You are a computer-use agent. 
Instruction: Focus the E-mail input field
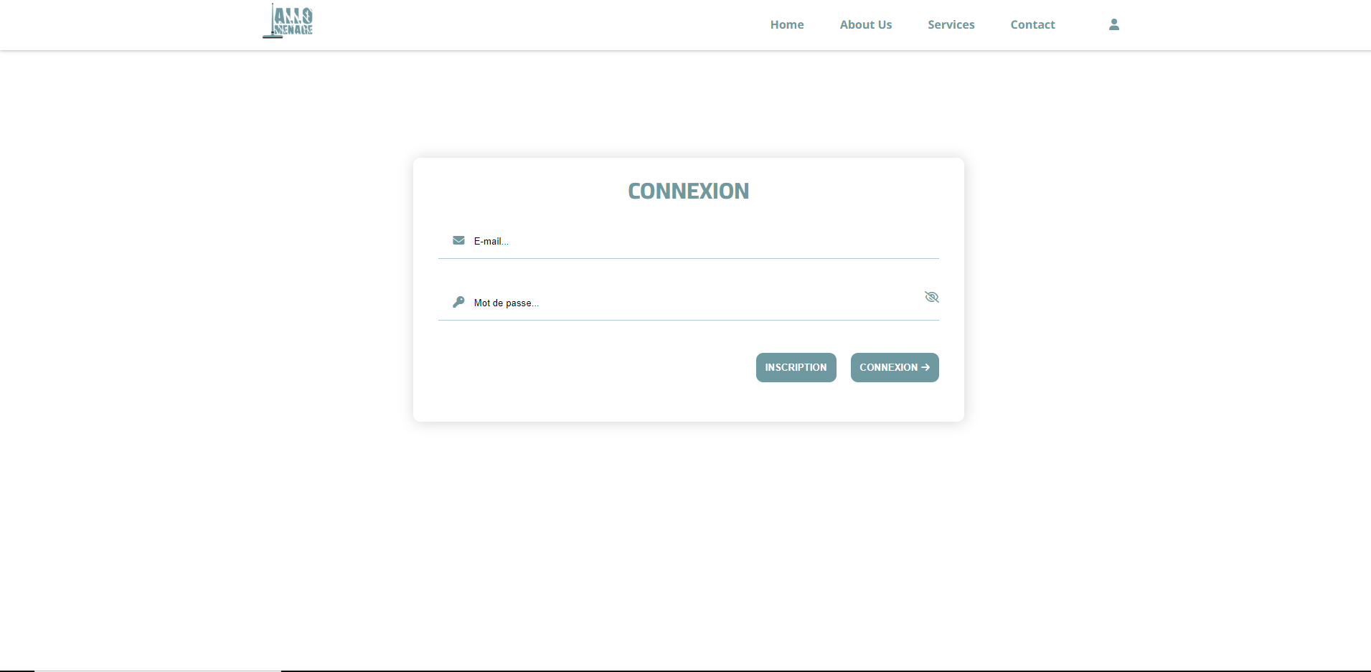coord(689,242)
